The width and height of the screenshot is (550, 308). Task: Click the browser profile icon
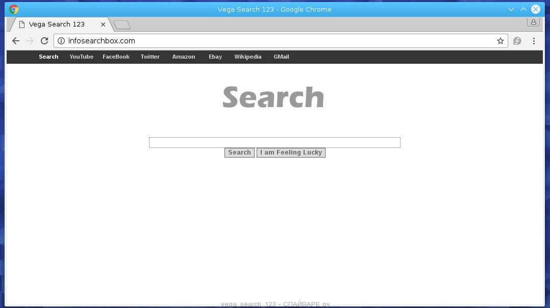[533, 21]
